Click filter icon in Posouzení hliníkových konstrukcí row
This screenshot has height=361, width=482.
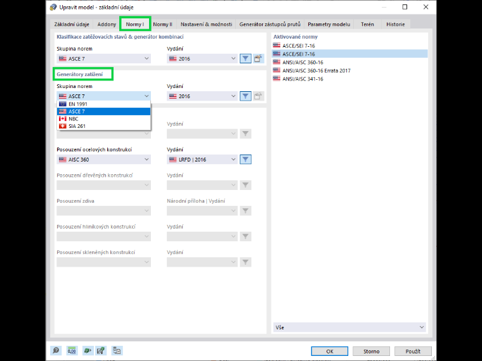pyautogui.click(x=245, y=236)
